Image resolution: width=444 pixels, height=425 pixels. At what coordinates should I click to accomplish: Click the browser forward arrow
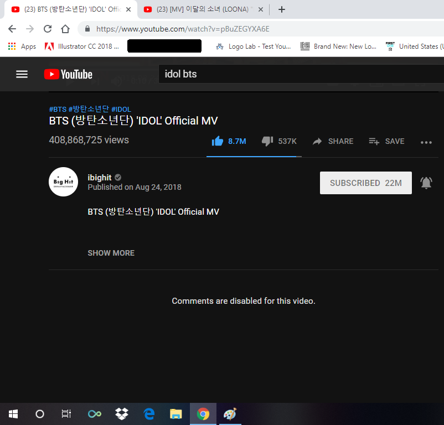pos(30,29)
